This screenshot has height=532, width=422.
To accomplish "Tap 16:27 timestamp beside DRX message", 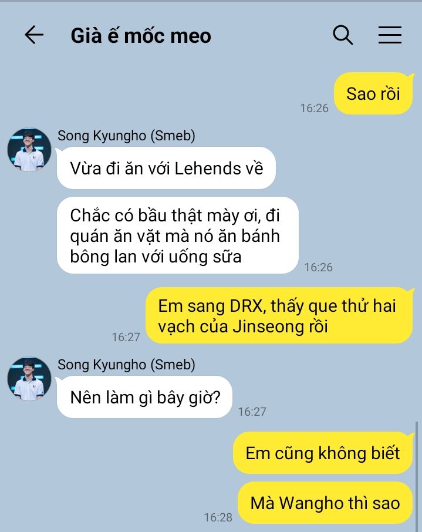I will [126, 337].
